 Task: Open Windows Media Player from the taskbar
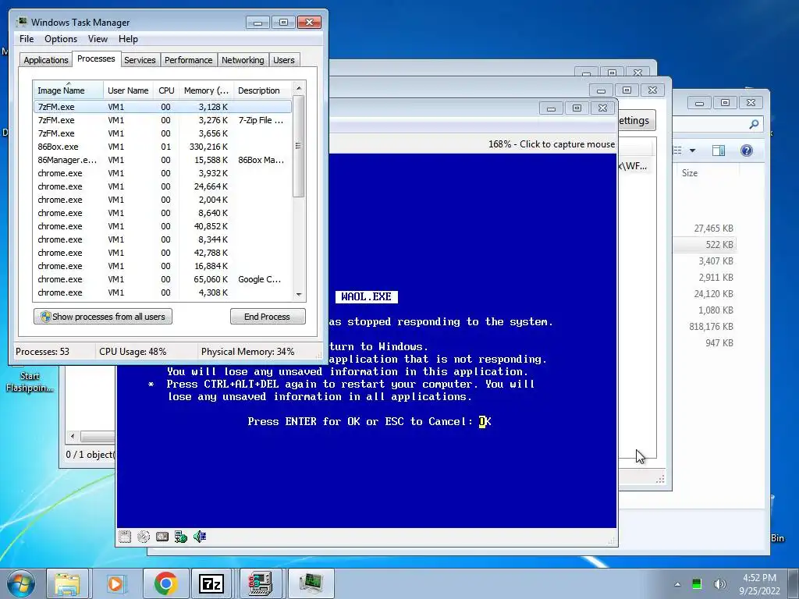click(x=116, y=583)
